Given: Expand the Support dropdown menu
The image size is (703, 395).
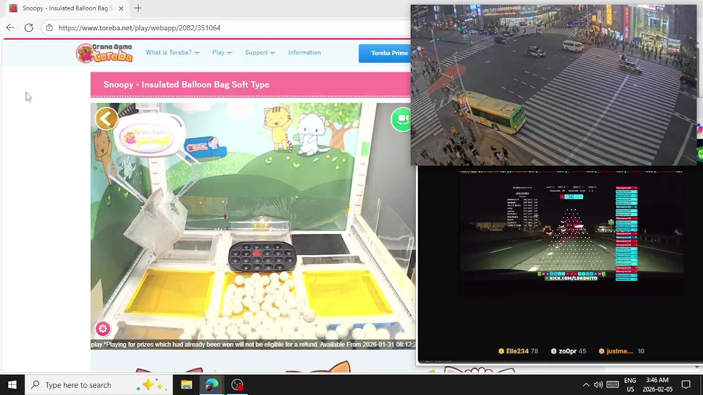Looking at the screenshot, I should tap(260, 53).
